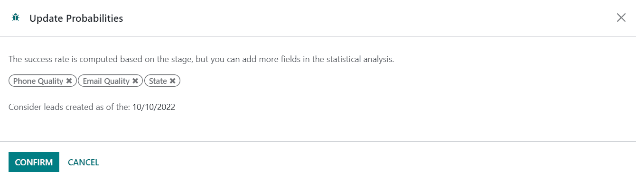The image size is (636, 181).
Task: Select the Phone Quality tag label
Action: click(38, 81)
